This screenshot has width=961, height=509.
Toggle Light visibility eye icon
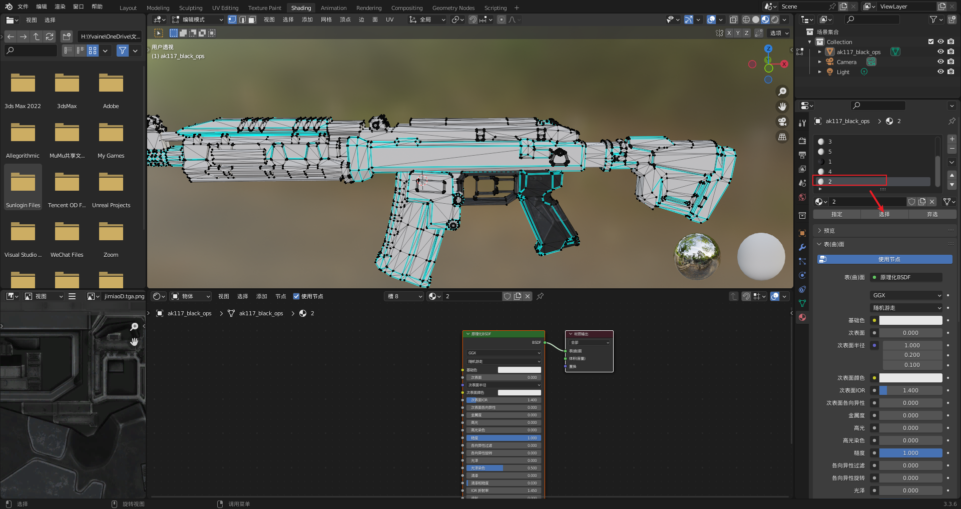(x=940, y=72)
